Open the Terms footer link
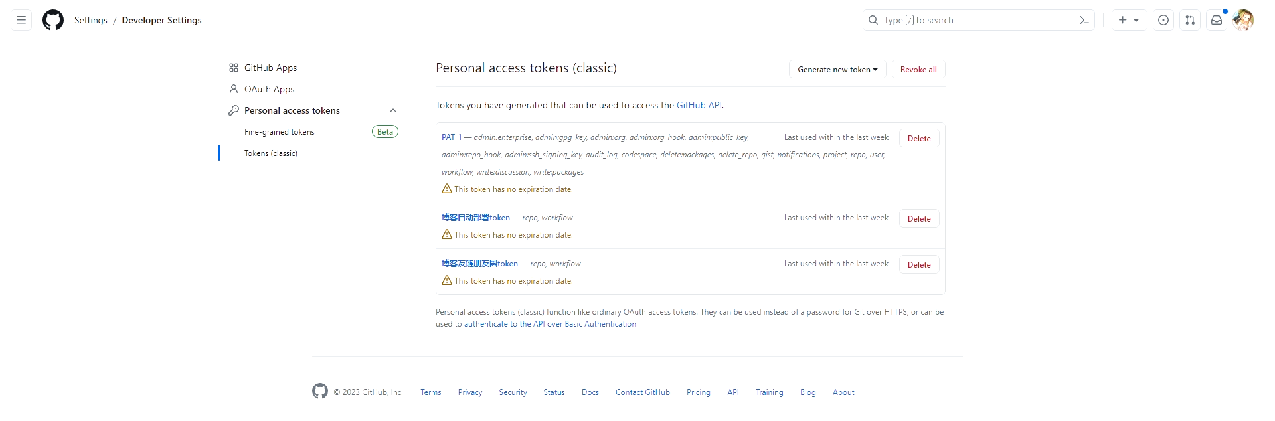 click(431, 392)
